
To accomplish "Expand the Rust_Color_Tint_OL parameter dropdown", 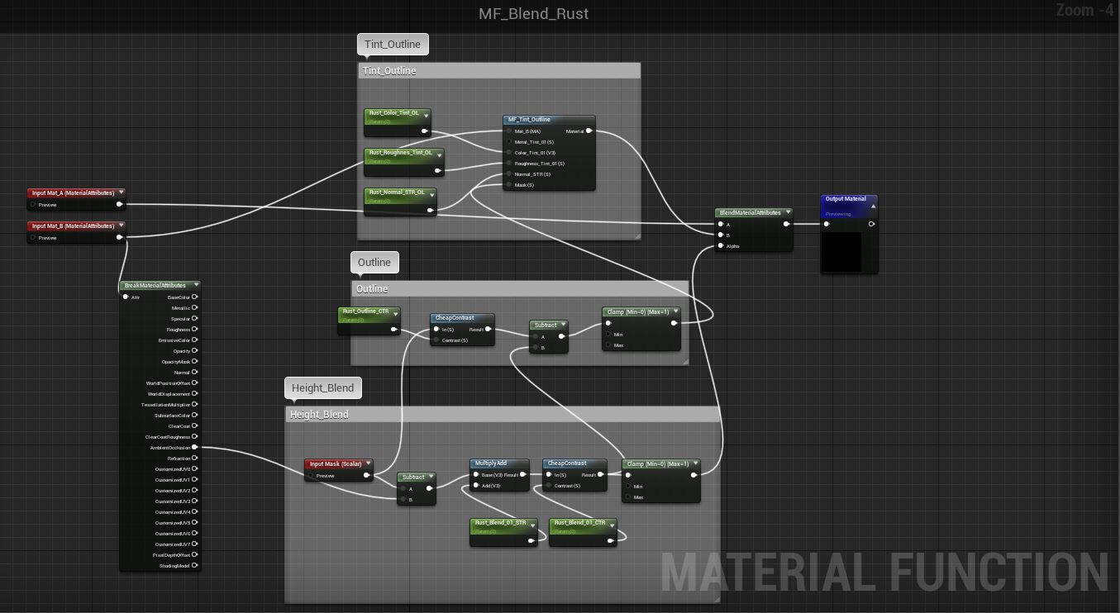I will tap(427, 115).
